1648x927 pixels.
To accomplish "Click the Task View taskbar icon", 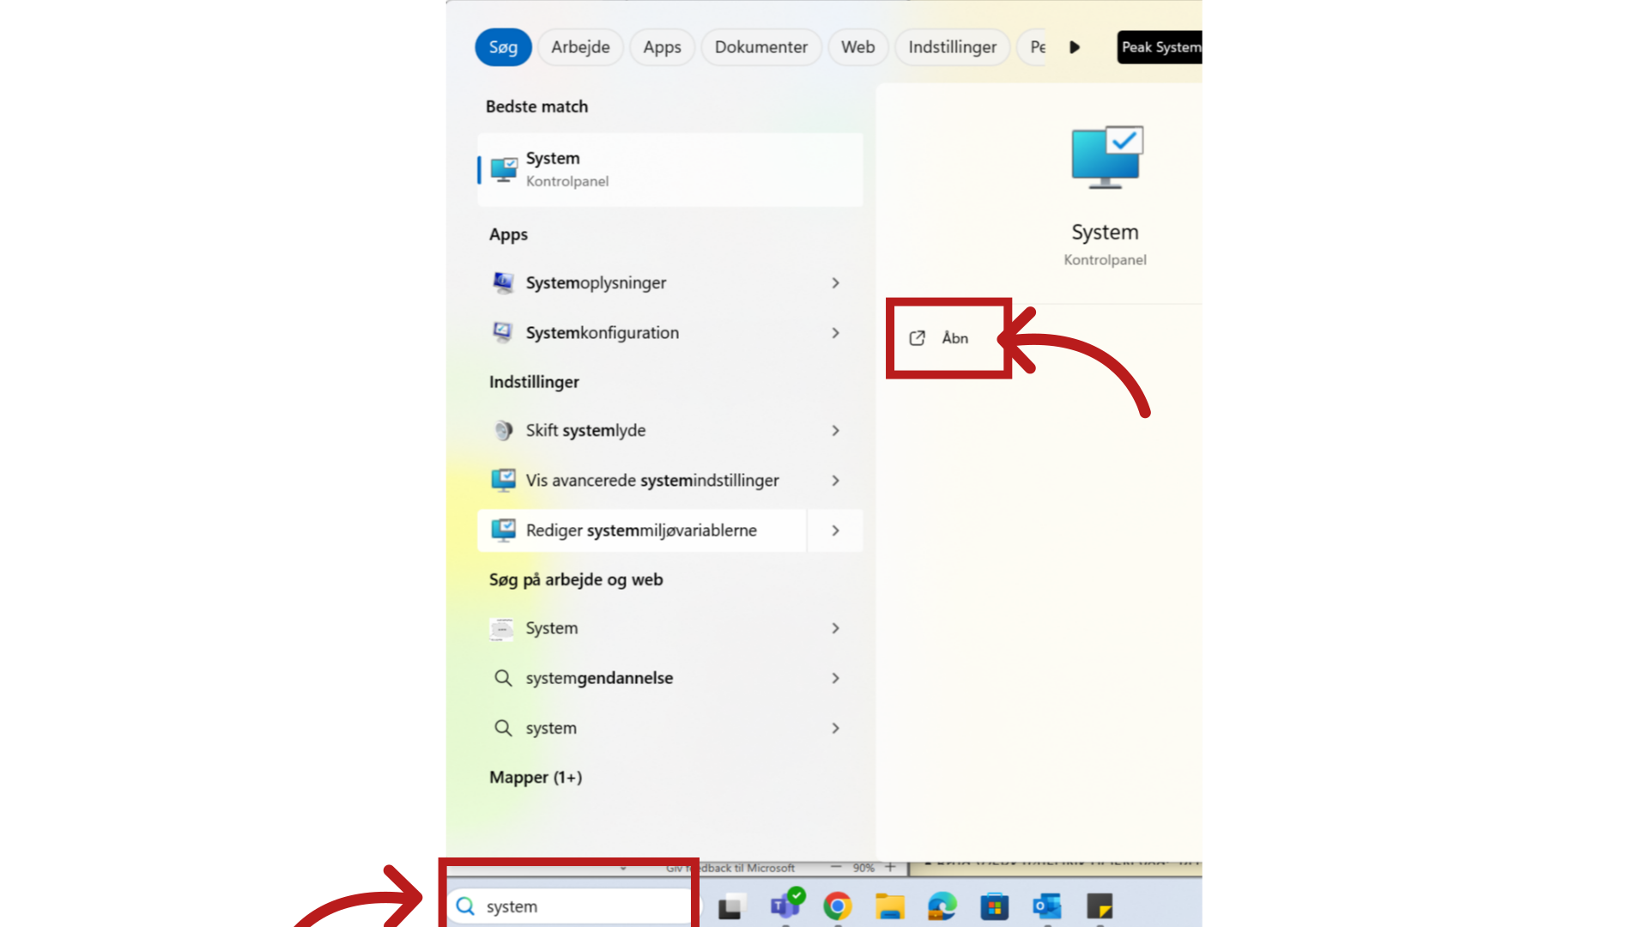I will tap(730, 906).
